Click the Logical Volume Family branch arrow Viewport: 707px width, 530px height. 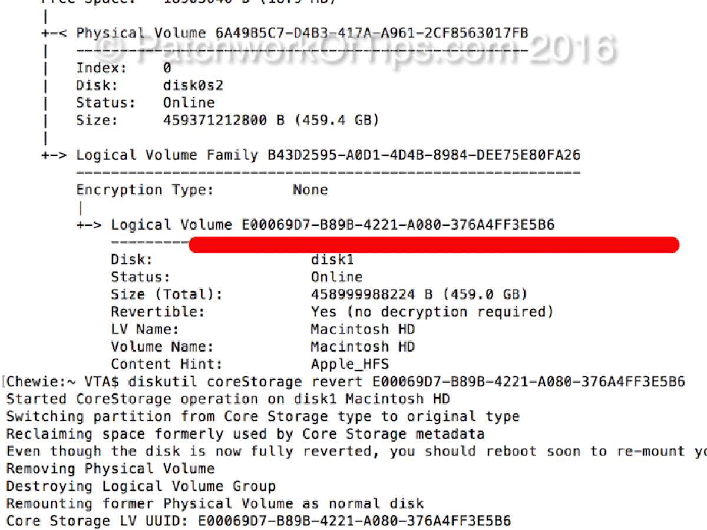pyautogui.click(x=54, y=155)
